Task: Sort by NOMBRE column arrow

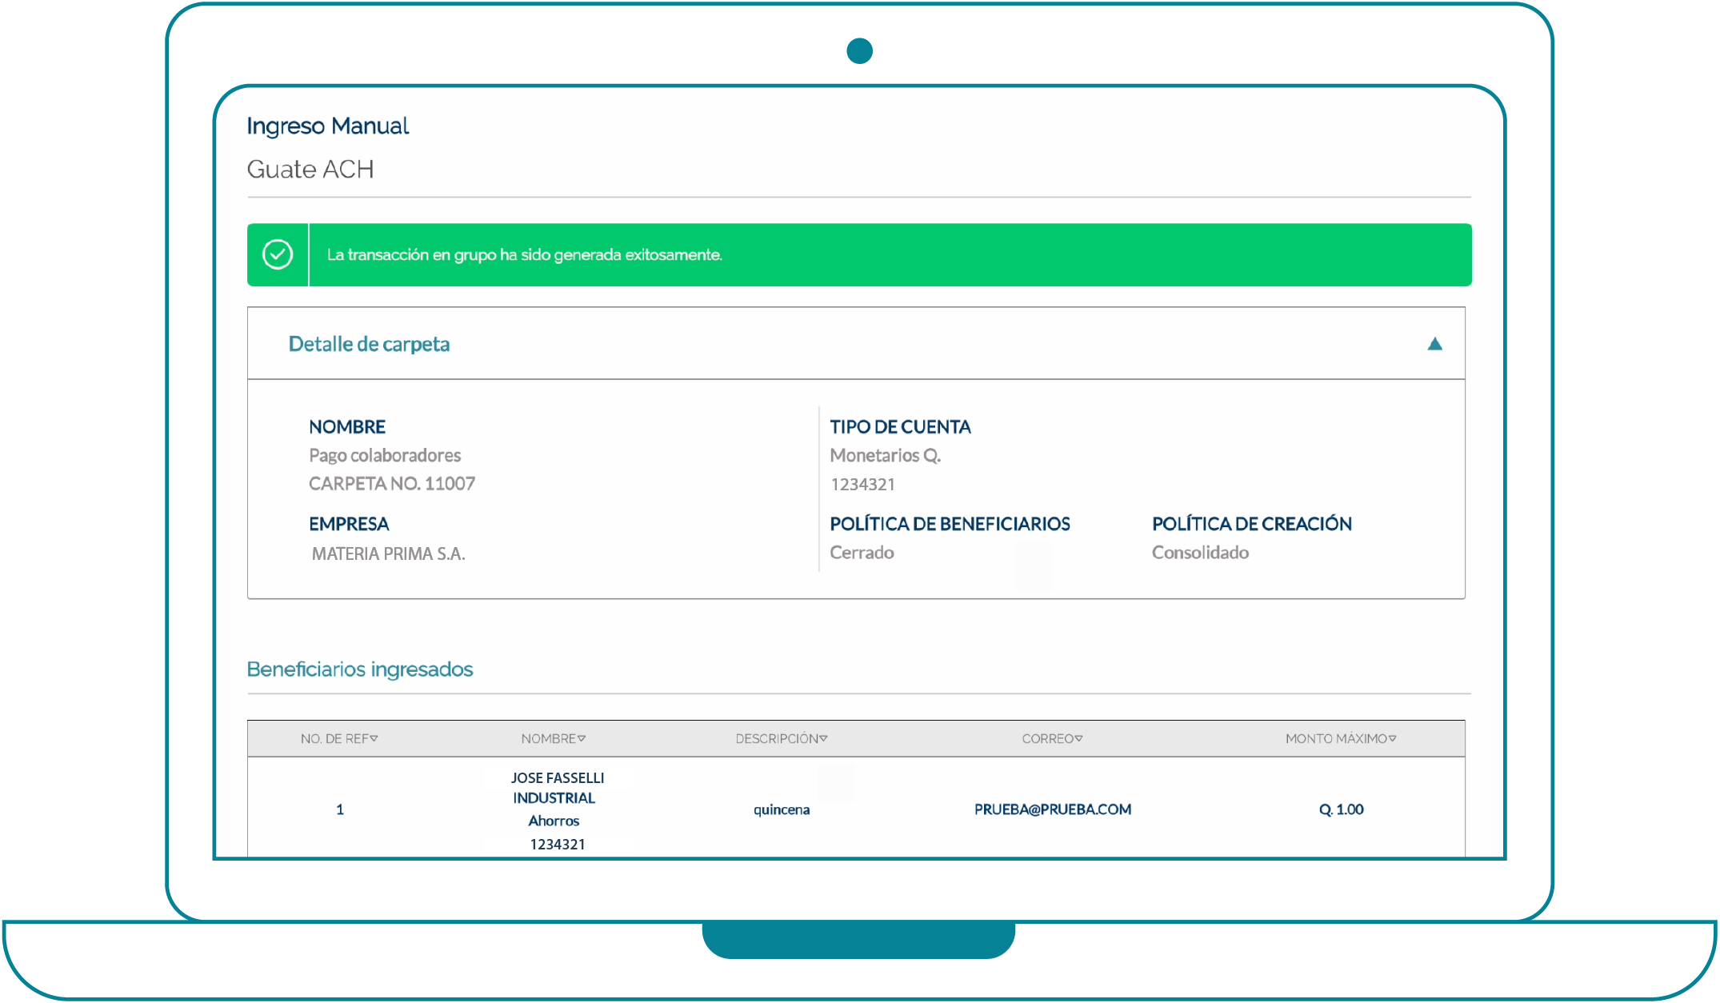Action: (x=582, y=738)
